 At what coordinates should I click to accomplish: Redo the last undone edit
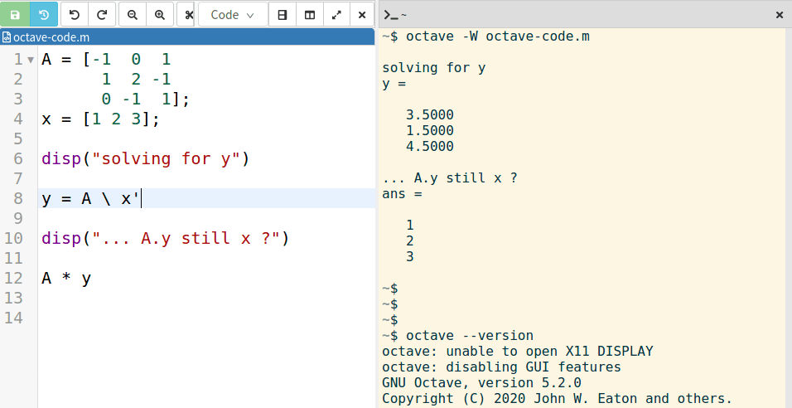pyautogui.click(x=102, y=15)
